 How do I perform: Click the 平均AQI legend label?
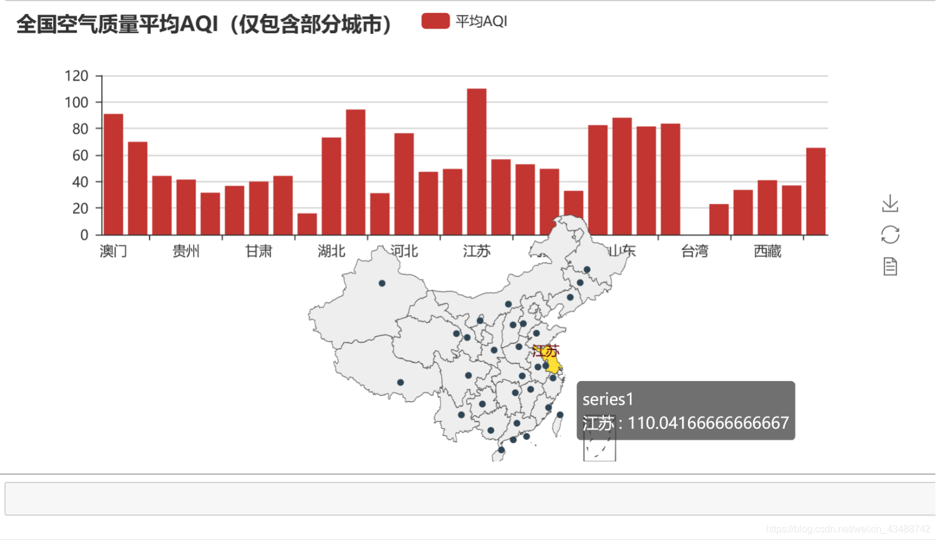[482, 21]
